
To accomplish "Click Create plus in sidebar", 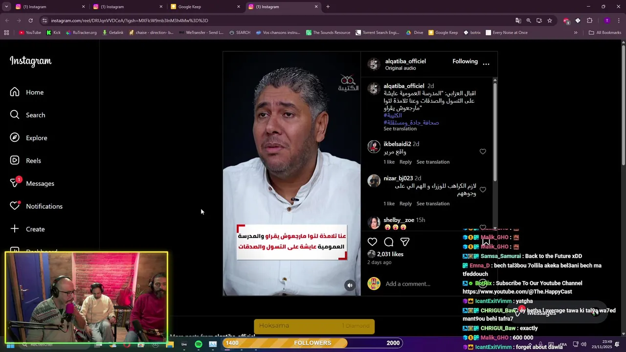I will 28,229.
